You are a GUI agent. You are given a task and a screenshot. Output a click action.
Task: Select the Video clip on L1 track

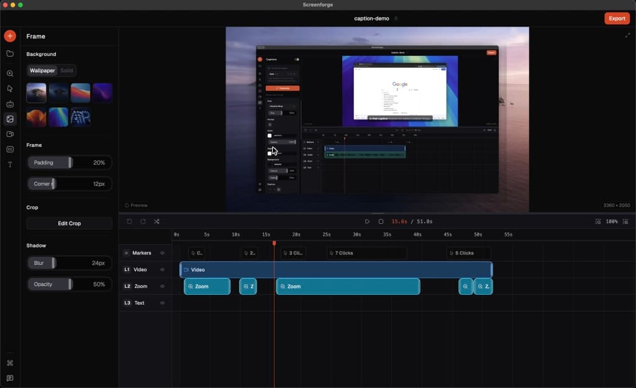(336, 269)
